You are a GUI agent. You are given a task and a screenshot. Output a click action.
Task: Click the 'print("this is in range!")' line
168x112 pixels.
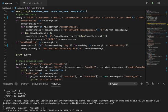[x=47, y=80]
